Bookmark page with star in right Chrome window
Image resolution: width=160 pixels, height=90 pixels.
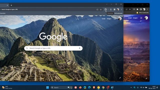(130, 9)
